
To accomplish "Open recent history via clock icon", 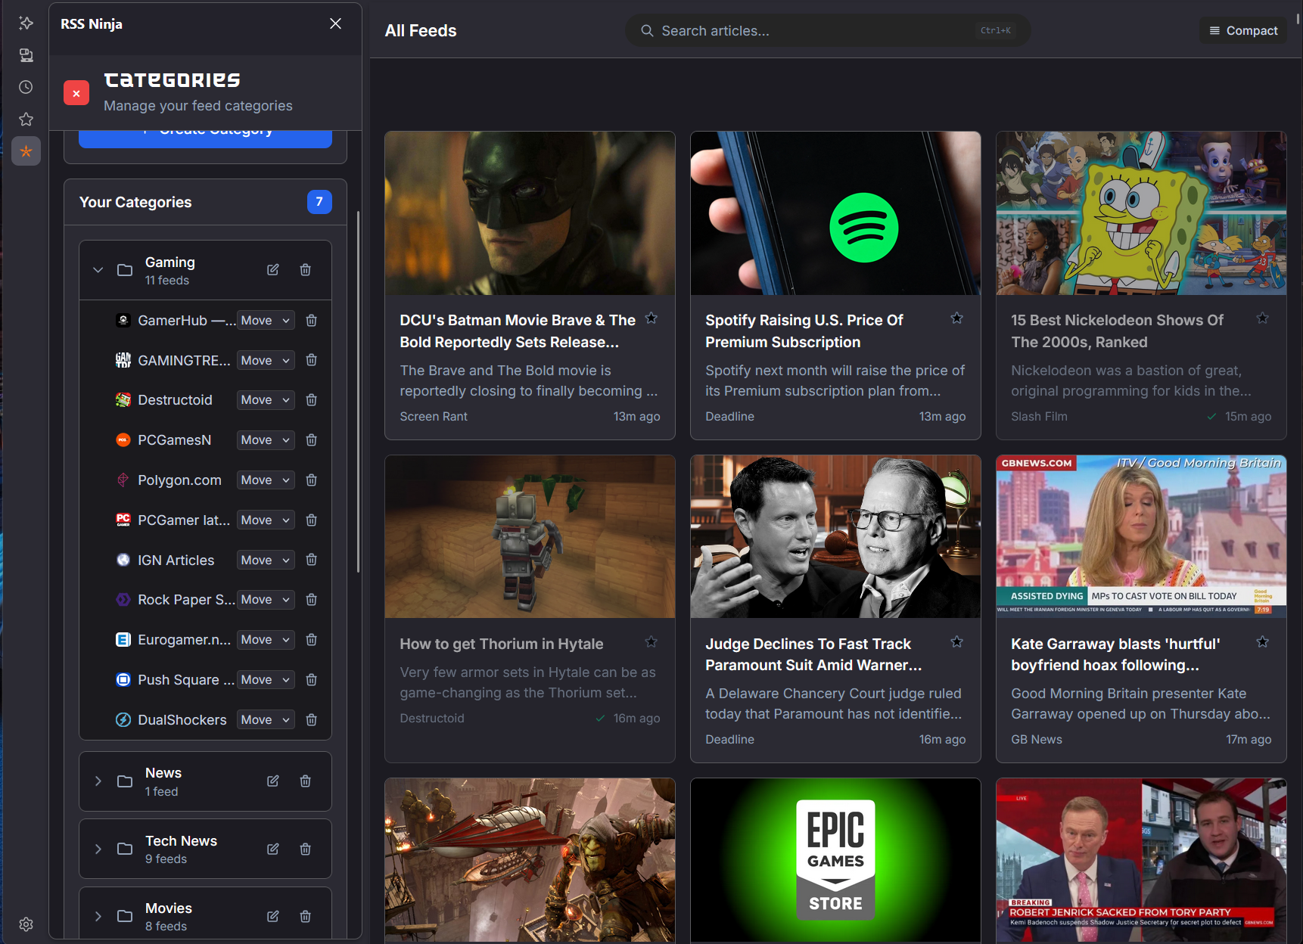I will click(26, 87).
